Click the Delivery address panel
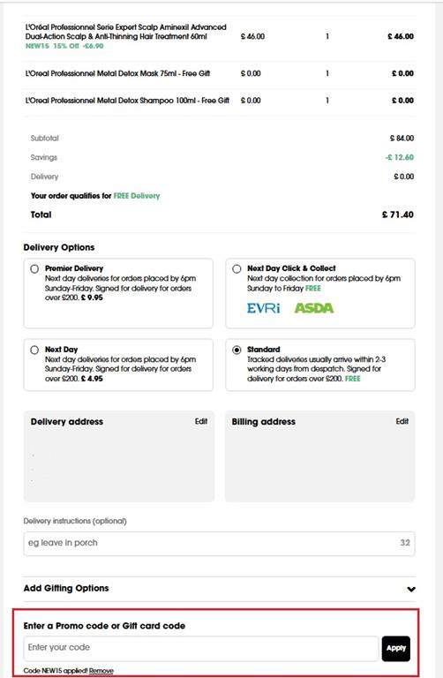This screenshot has width=443, height=678. click(119, 456)
